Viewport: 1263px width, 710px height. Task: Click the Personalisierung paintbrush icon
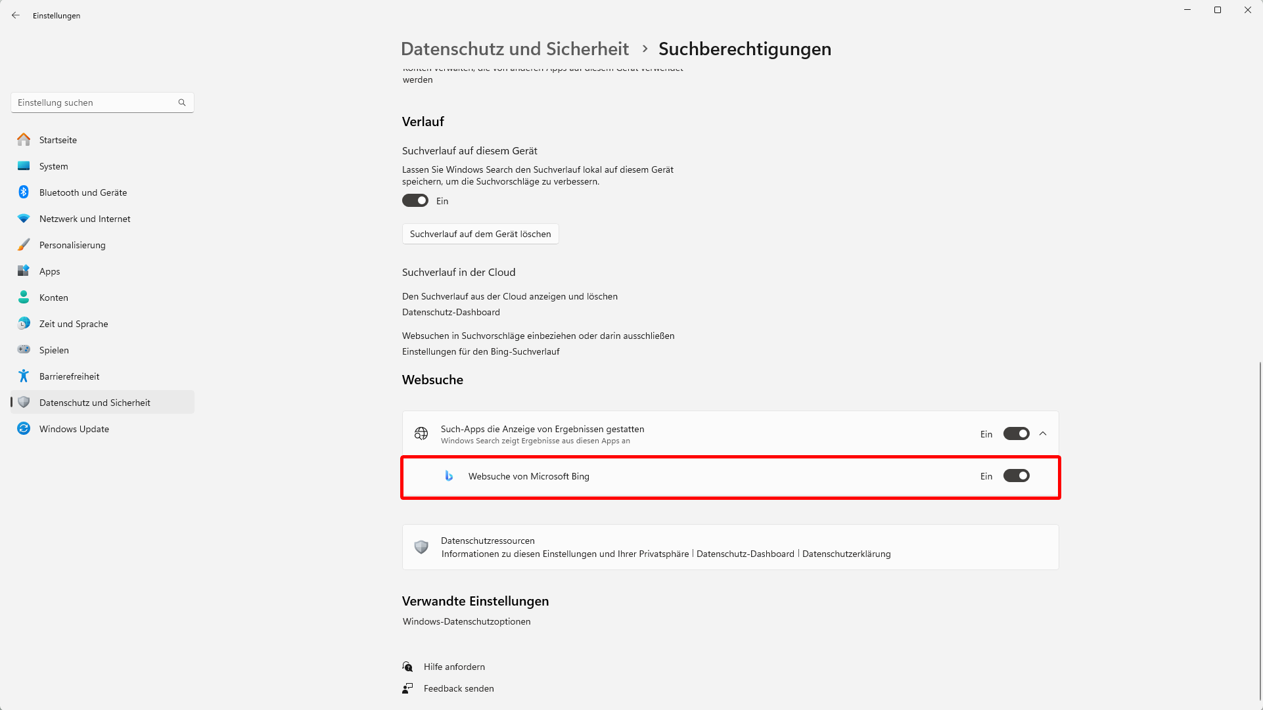[x=24, y=245]
